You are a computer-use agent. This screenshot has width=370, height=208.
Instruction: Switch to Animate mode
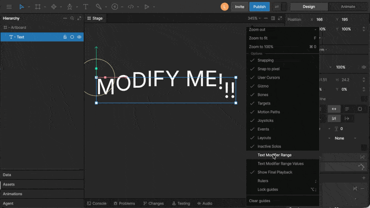tap(348, 6)
